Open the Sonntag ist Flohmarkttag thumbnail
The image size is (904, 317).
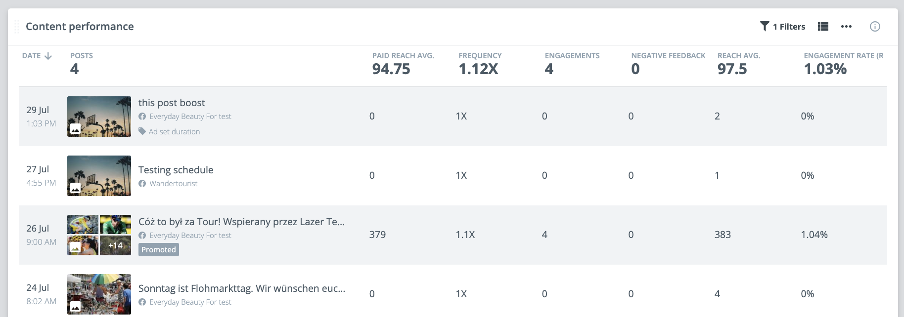click(99, 294)
